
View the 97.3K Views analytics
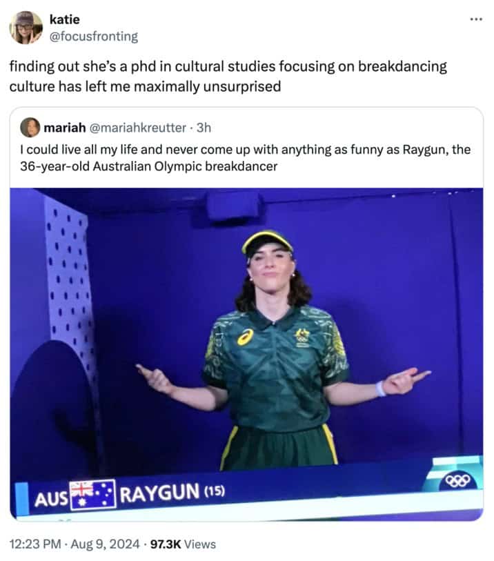[183, 544]
